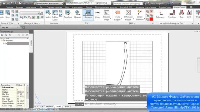Click the first-layout navigation arrow beside Модель
This screenshot has width=200, height=112.
(x=35, y=106)
